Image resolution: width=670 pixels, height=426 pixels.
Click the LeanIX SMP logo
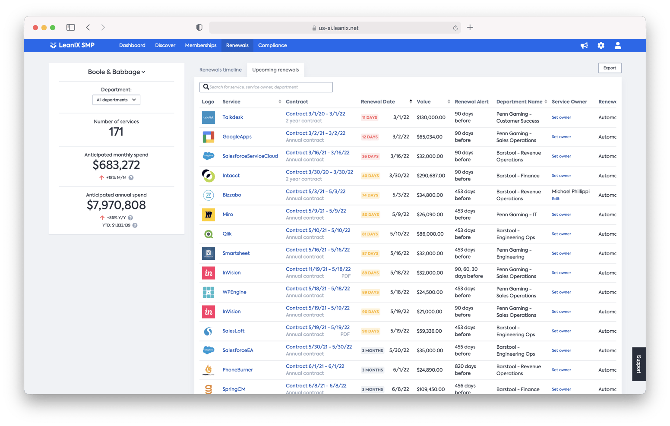click(x=72, y=45)
